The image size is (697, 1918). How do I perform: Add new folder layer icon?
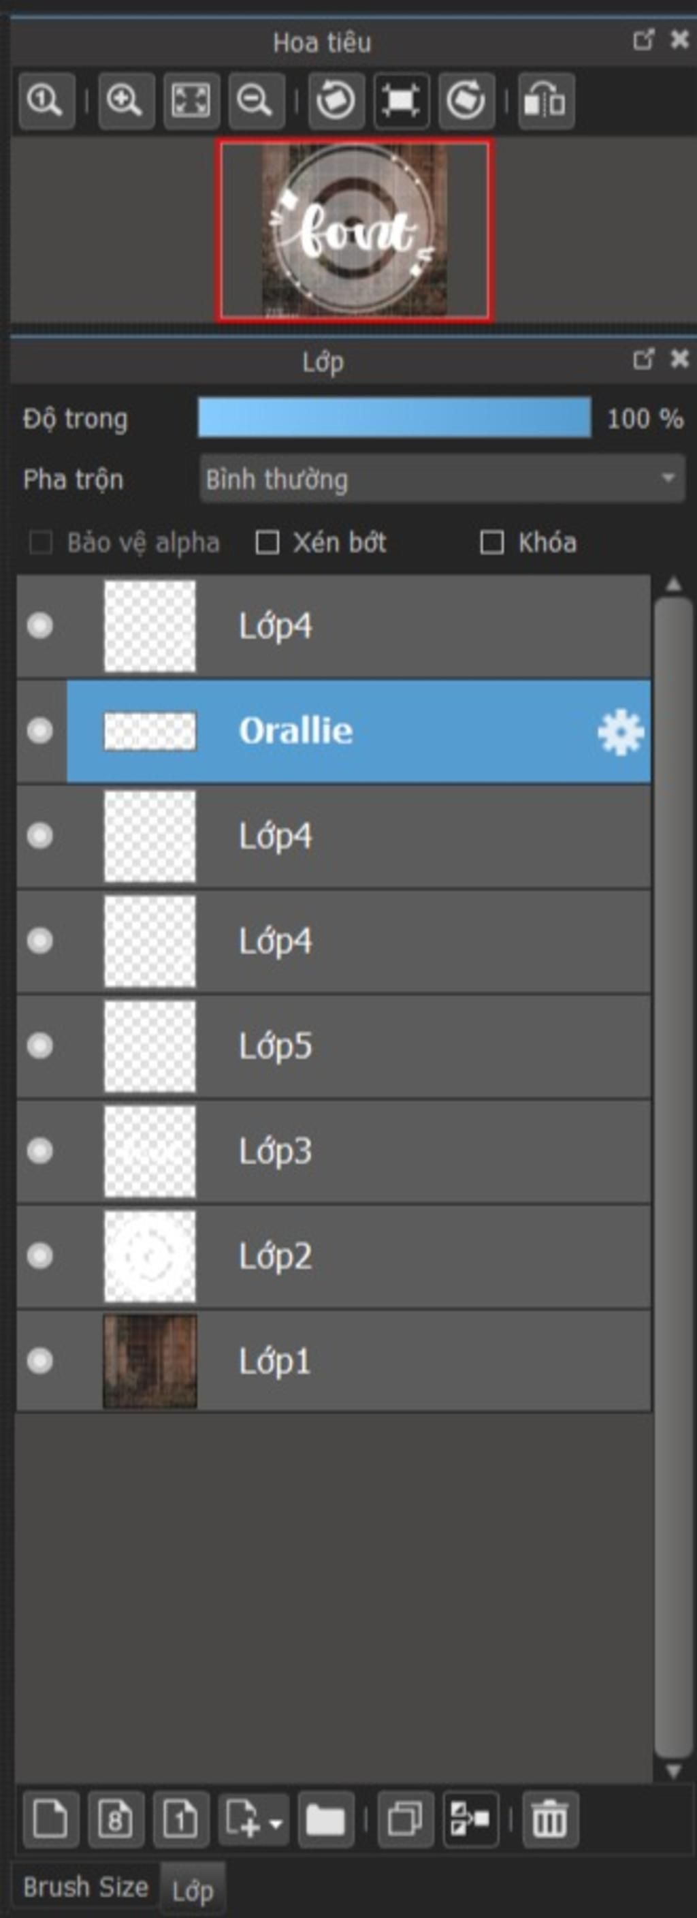pos(326,1820)
